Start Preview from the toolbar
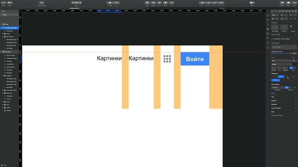The image size is (298, 167). click(282, 3)
